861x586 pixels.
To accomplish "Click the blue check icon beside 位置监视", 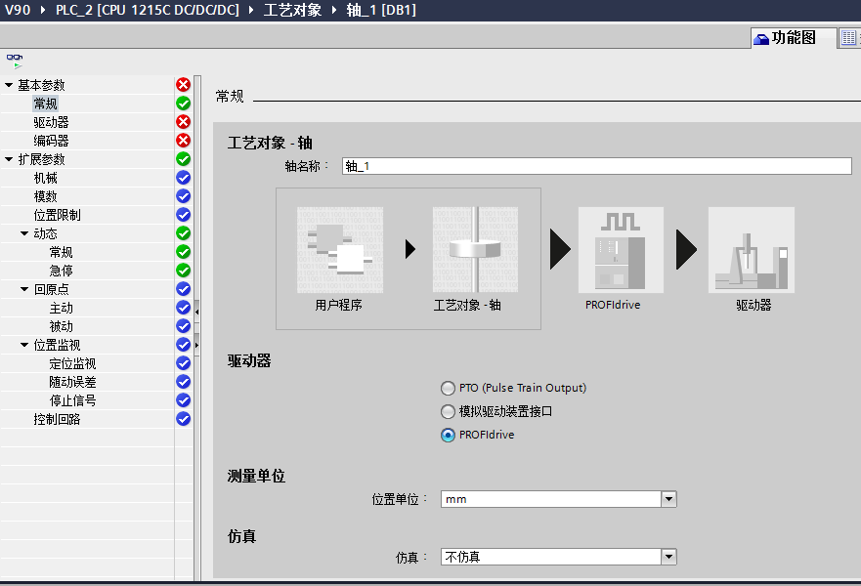I will [x=184, y=345].
